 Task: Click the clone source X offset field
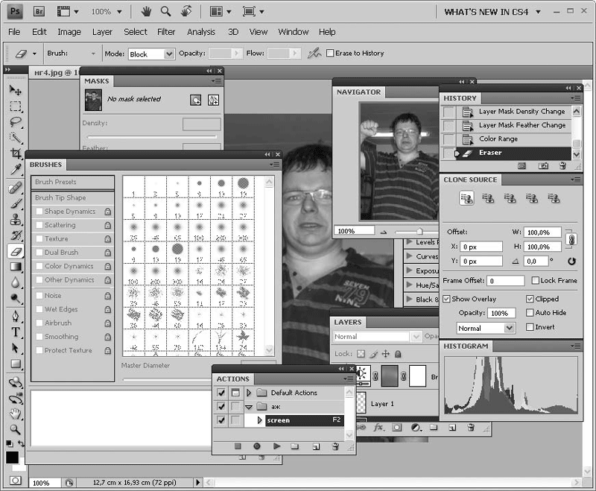[481, 247]
